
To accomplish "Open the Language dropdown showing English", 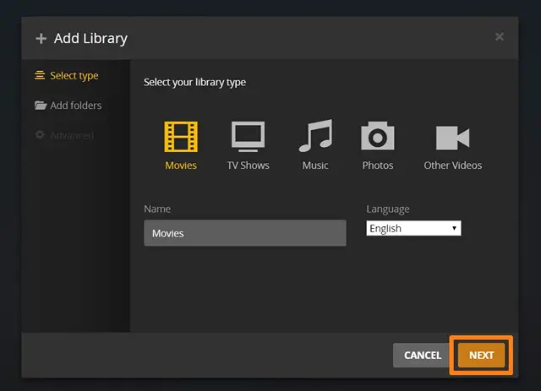I will click(413, 228).
